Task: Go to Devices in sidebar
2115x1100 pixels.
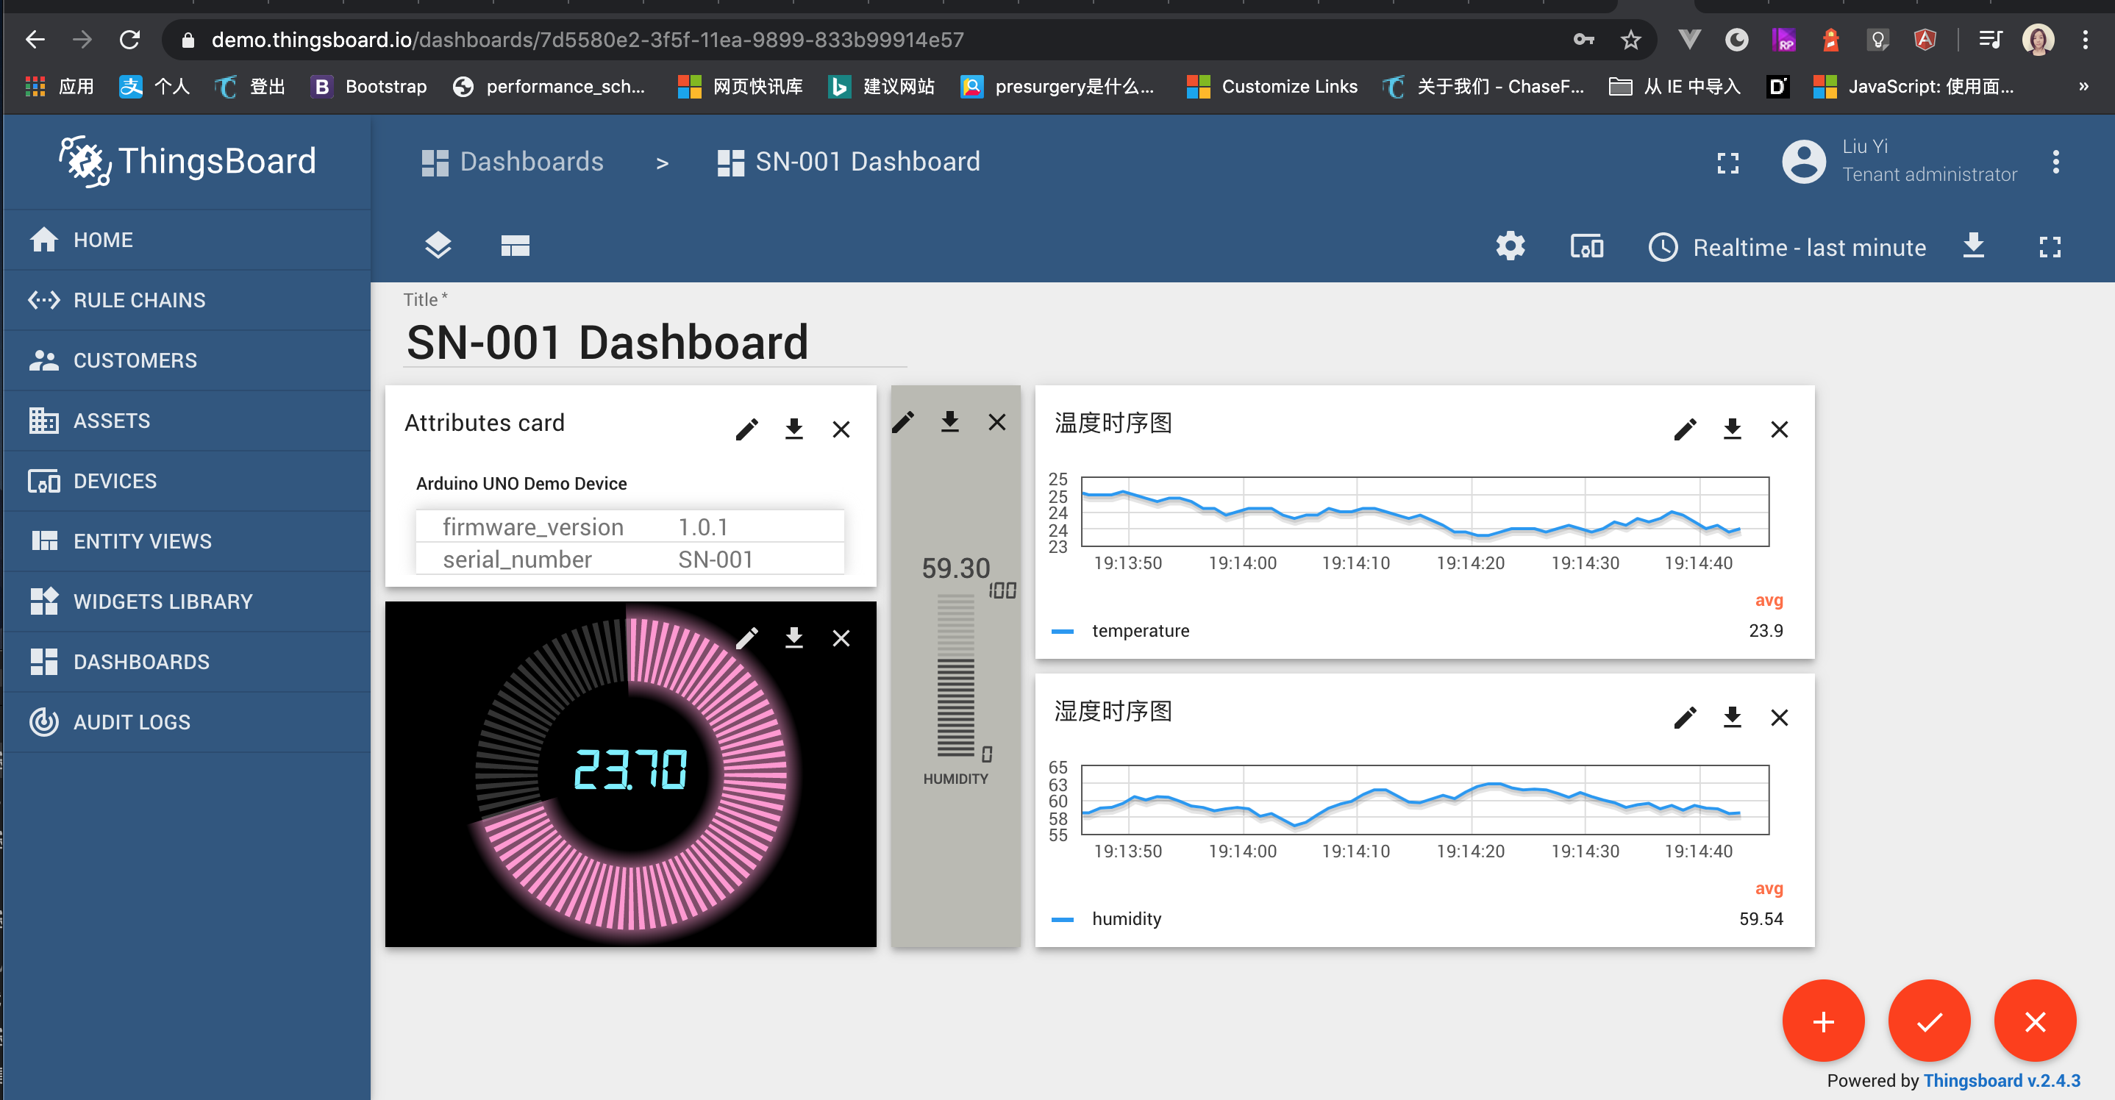Action: pyautogui.click(x=115, y=481)
